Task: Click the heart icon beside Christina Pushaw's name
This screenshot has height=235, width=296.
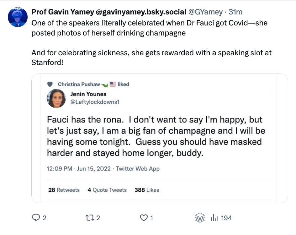Action: 50,84
